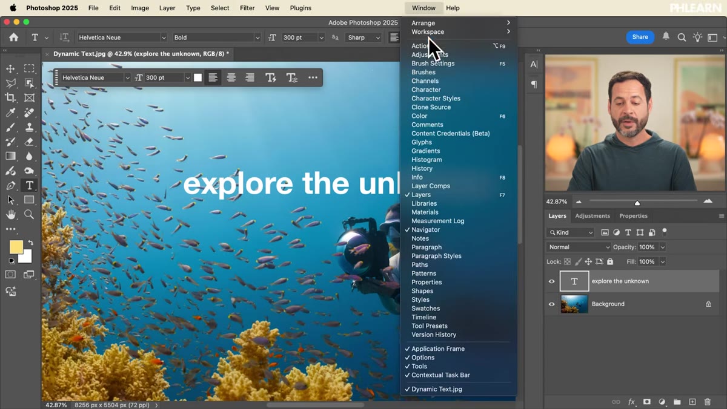This screenshot has height=409, width=727.
Task: Select the Polygonal Lasso tool
Action: point(10,83)
